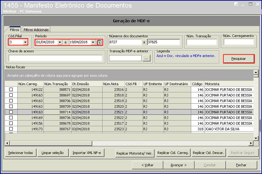Sort by the UF Destinatário column header
262x174 pixels.
coord(177,84)
